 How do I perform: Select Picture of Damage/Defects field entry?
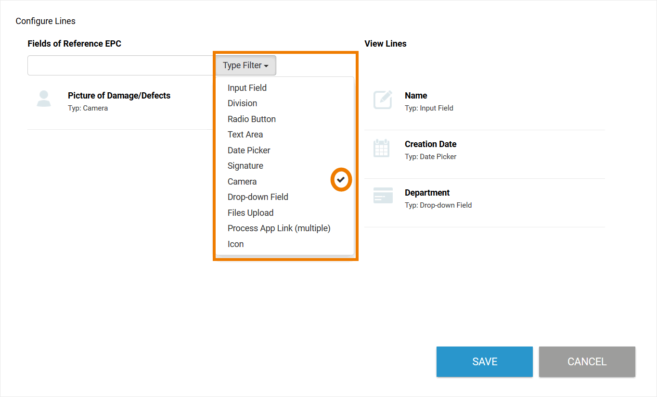pyautogui.click(x=119, y=96)
